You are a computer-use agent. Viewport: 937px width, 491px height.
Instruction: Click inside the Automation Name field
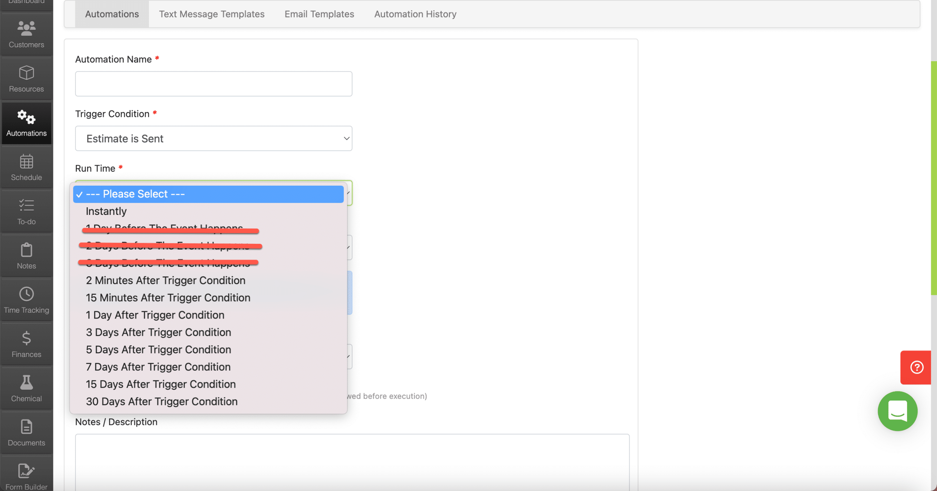pyautogui.click(x=213, y=83)
